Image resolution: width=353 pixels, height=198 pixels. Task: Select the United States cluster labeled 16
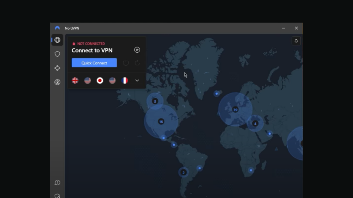tap(161, 122)
